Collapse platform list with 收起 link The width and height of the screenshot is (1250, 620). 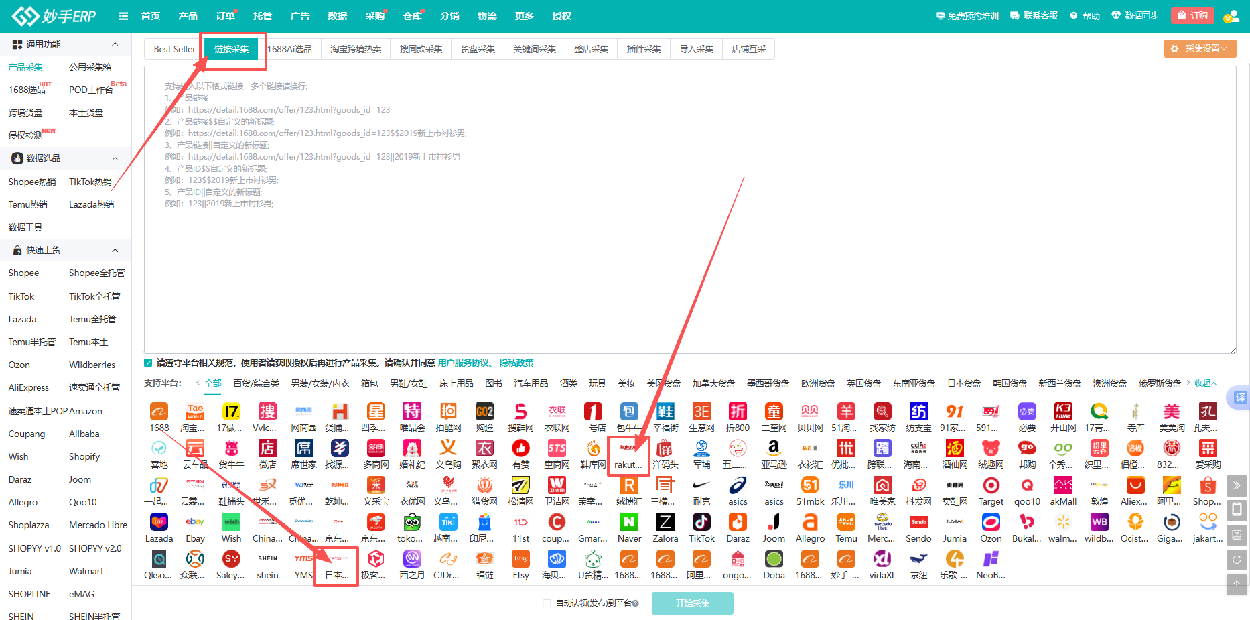(1205, 383)
